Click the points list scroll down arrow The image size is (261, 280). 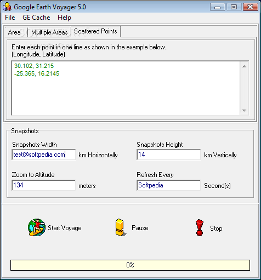[x=244, y=110]
